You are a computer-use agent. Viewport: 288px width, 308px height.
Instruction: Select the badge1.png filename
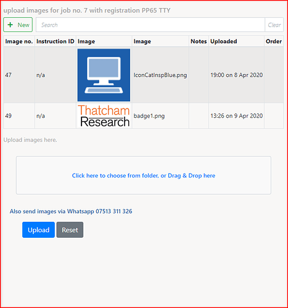coord(149,116)
